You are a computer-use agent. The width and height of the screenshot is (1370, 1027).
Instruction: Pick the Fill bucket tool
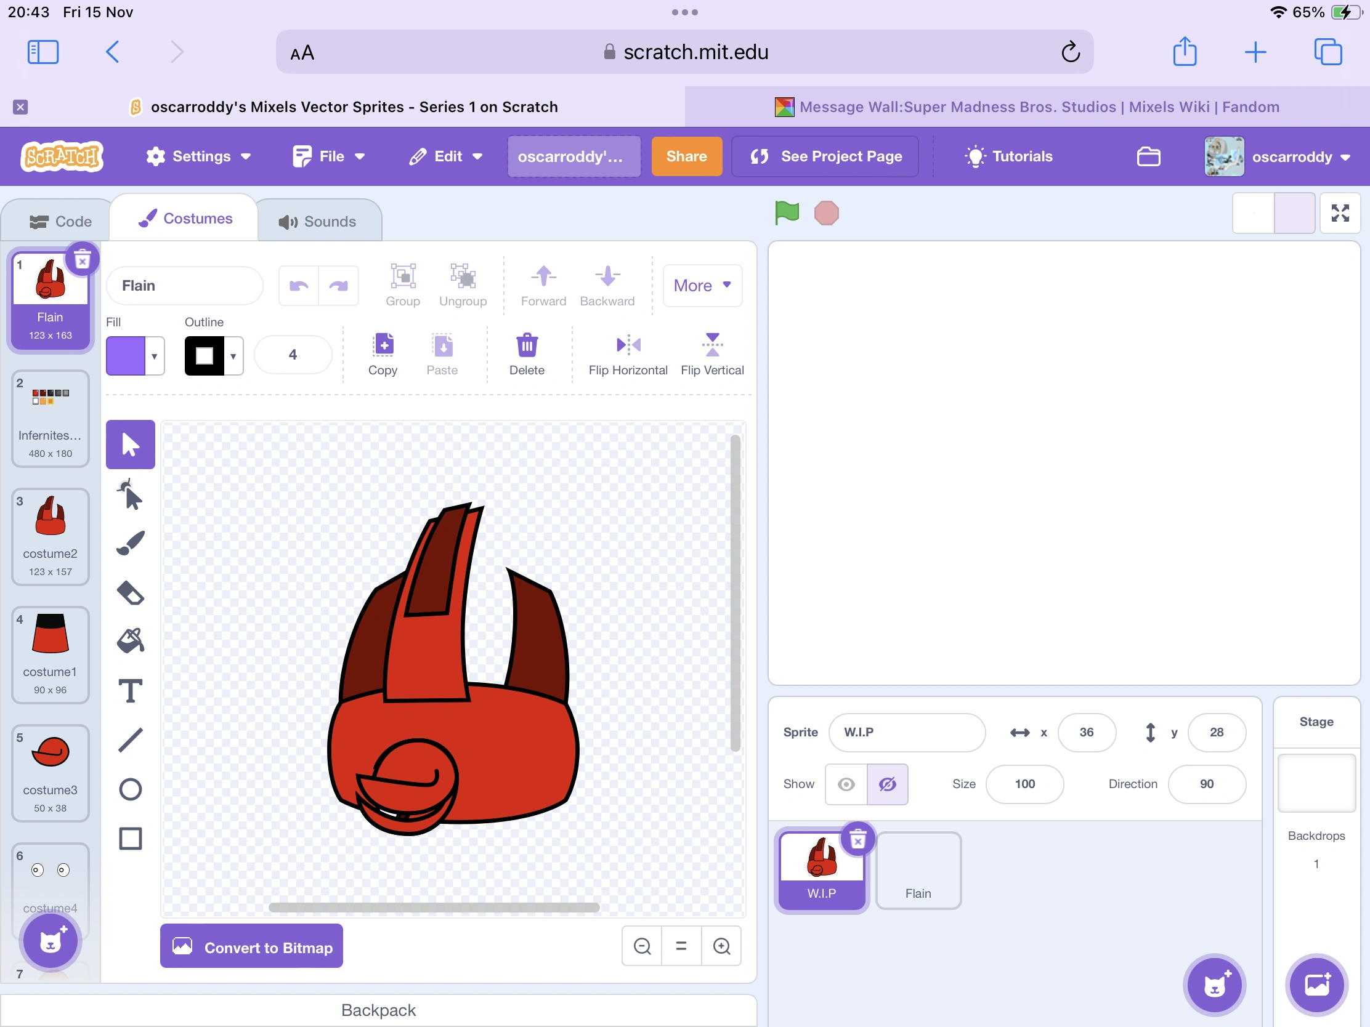click(130, 642)
